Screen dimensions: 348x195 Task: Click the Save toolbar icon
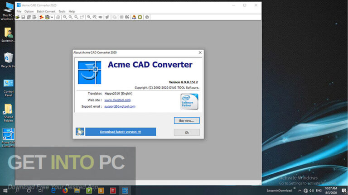(23, 17)
